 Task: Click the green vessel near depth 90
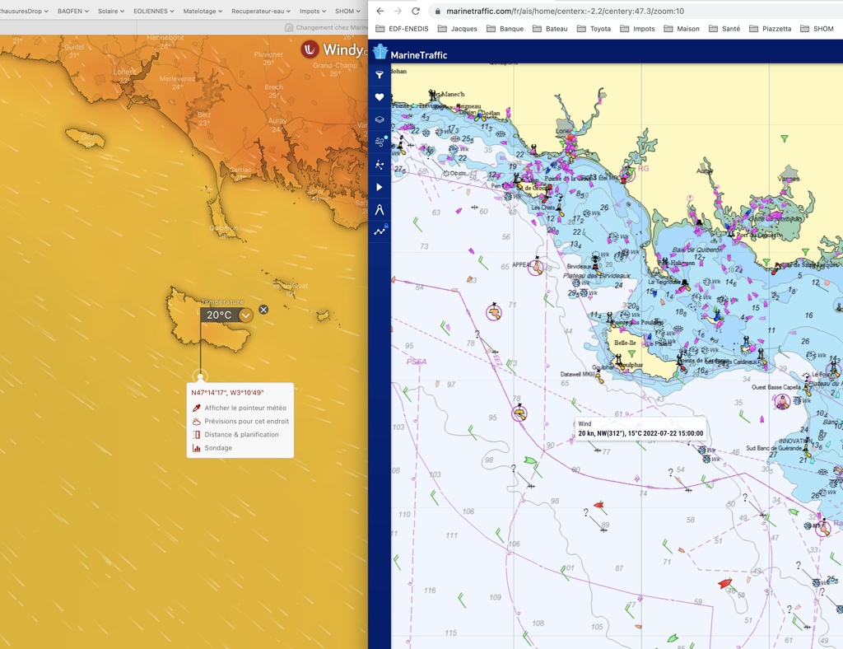(530, 460)
